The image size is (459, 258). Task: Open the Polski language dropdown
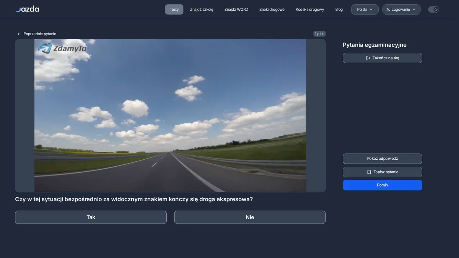click(365, 10)
